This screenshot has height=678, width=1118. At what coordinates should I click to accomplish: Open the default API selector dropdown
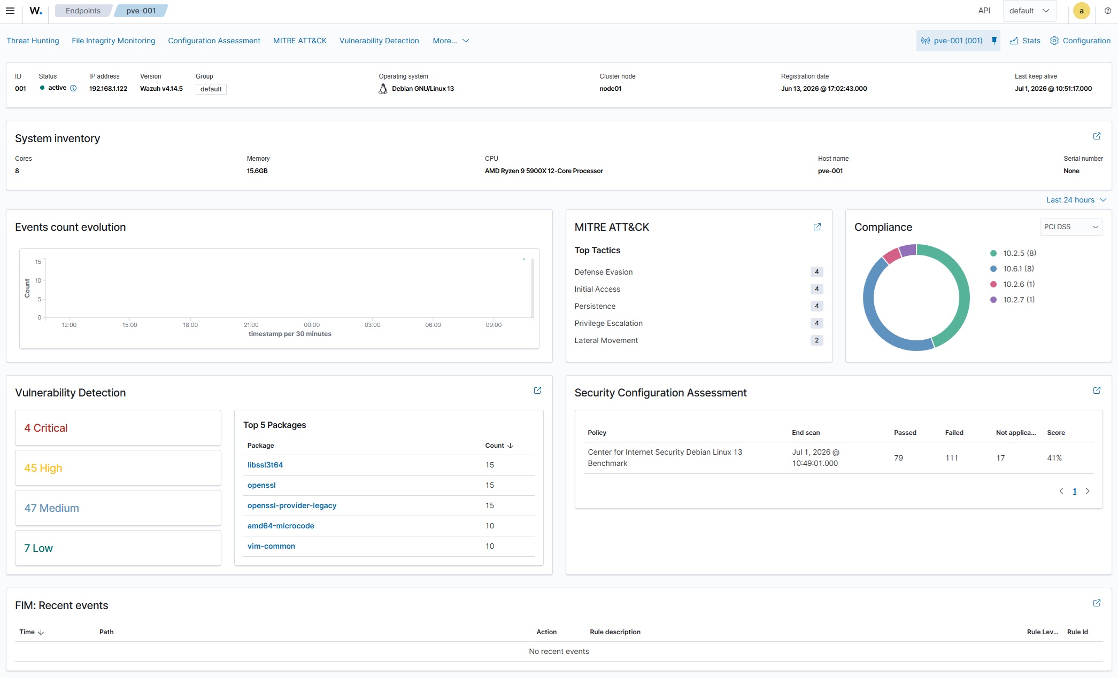(x=1029, y=11)
